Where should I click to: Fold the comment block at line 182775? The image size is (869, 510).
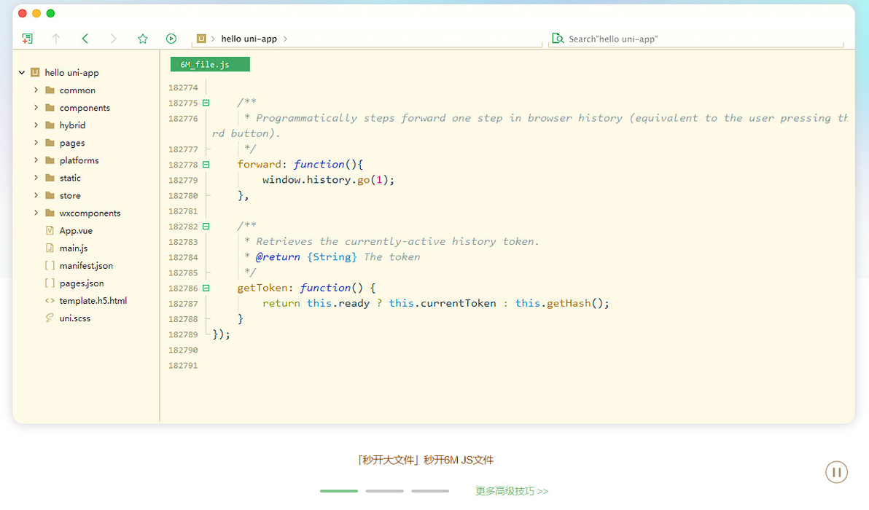coord(206,103)
